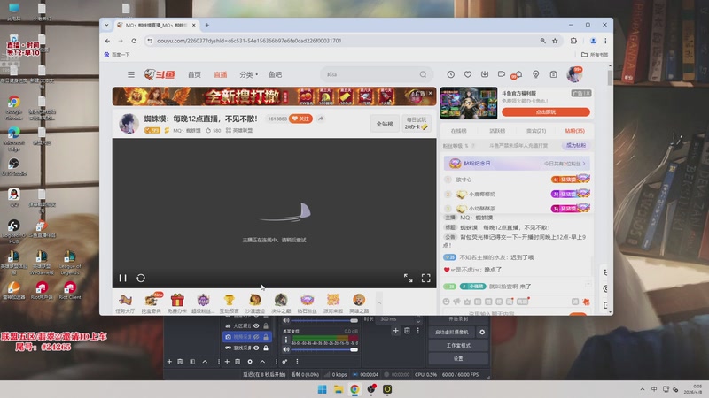709x398 pixels.
Task: Open OBS transition duration stepper
Action: [418, 319]
